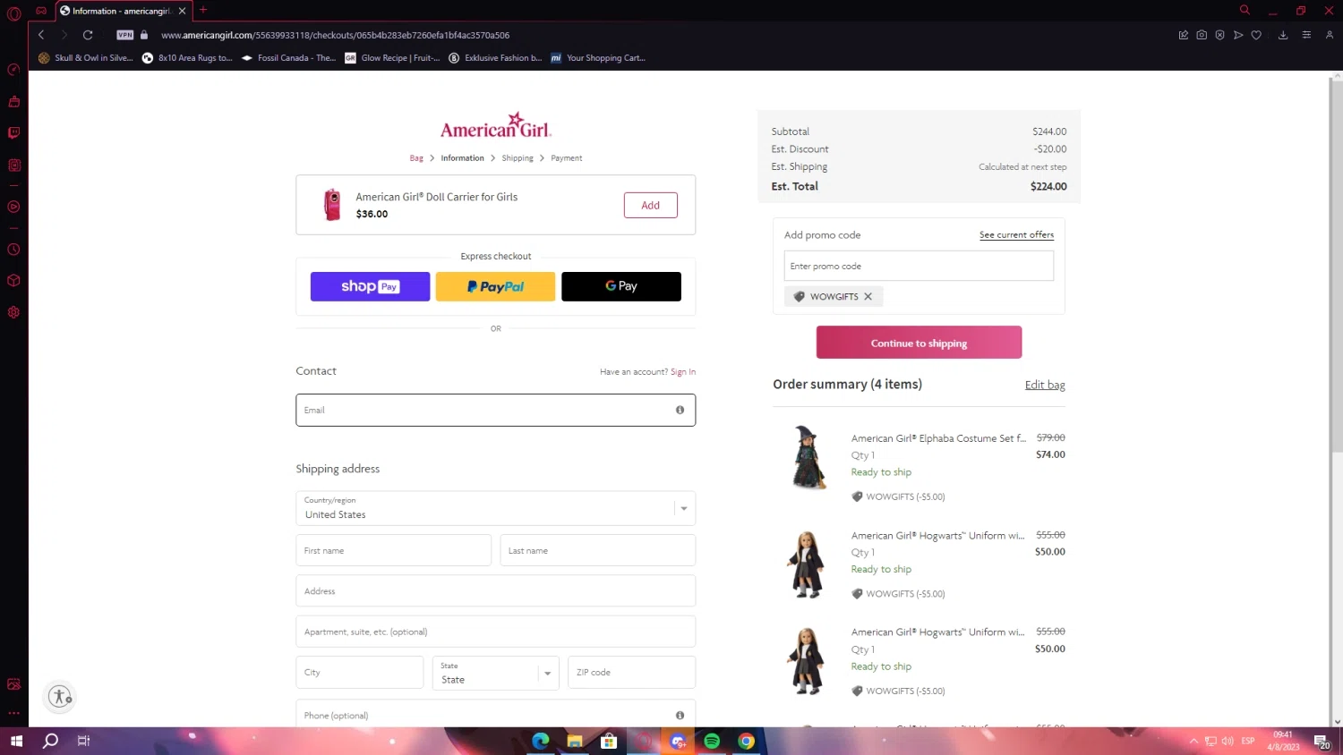The image size is (1343, 755).
Task: Focus the Email input field
Action: [495, 410]
